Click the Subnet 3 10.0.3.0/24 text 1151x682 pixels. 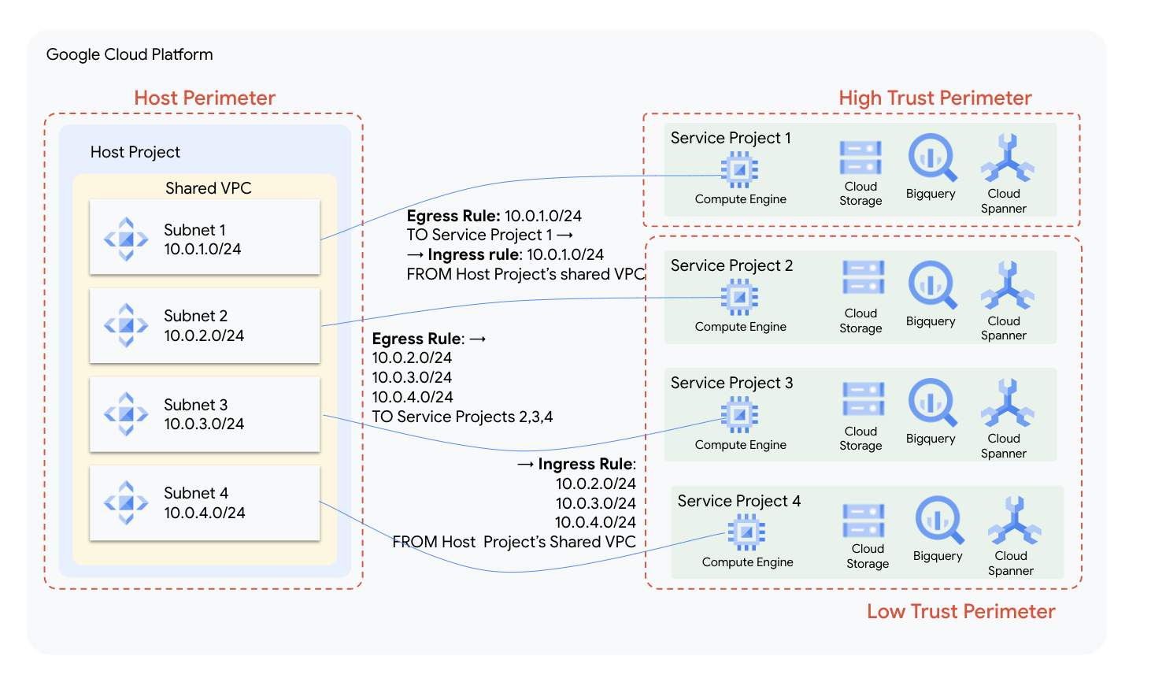click(x=204, y=414)
